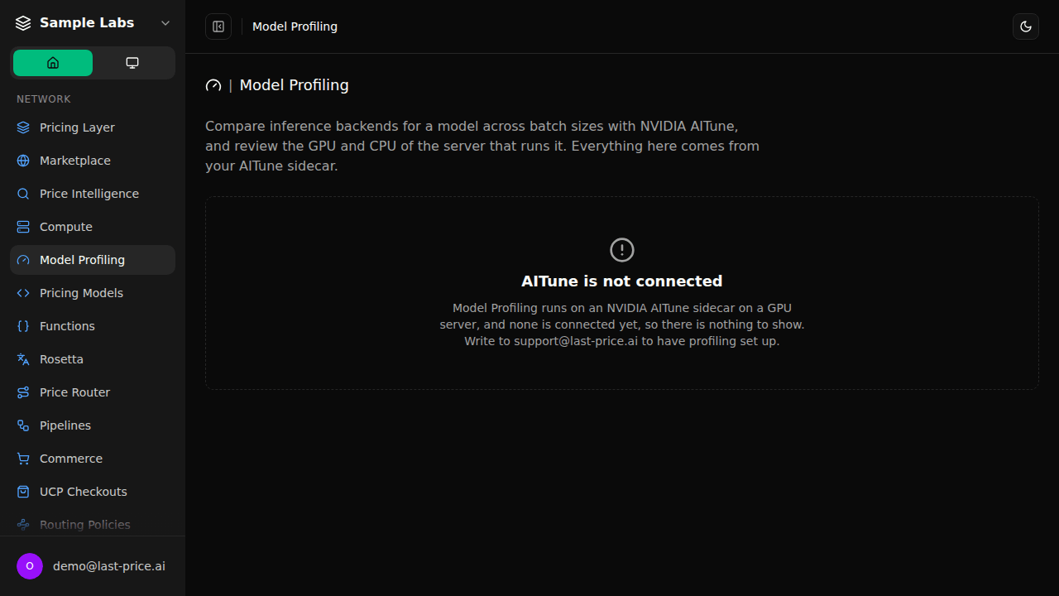Viewport: 1059px width, 596px height.
Task: Click the Rosetta translate icon
Action: pyautogui.click(x=23, y=359)
